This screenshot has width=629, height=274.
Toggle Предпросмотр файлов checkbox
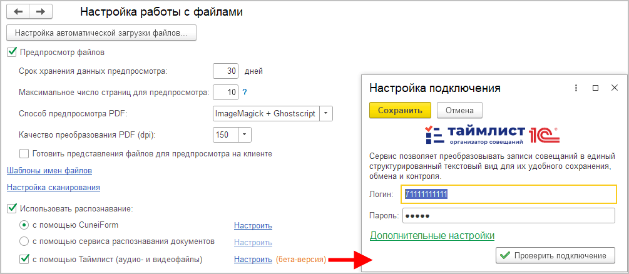tap(11, 52)
